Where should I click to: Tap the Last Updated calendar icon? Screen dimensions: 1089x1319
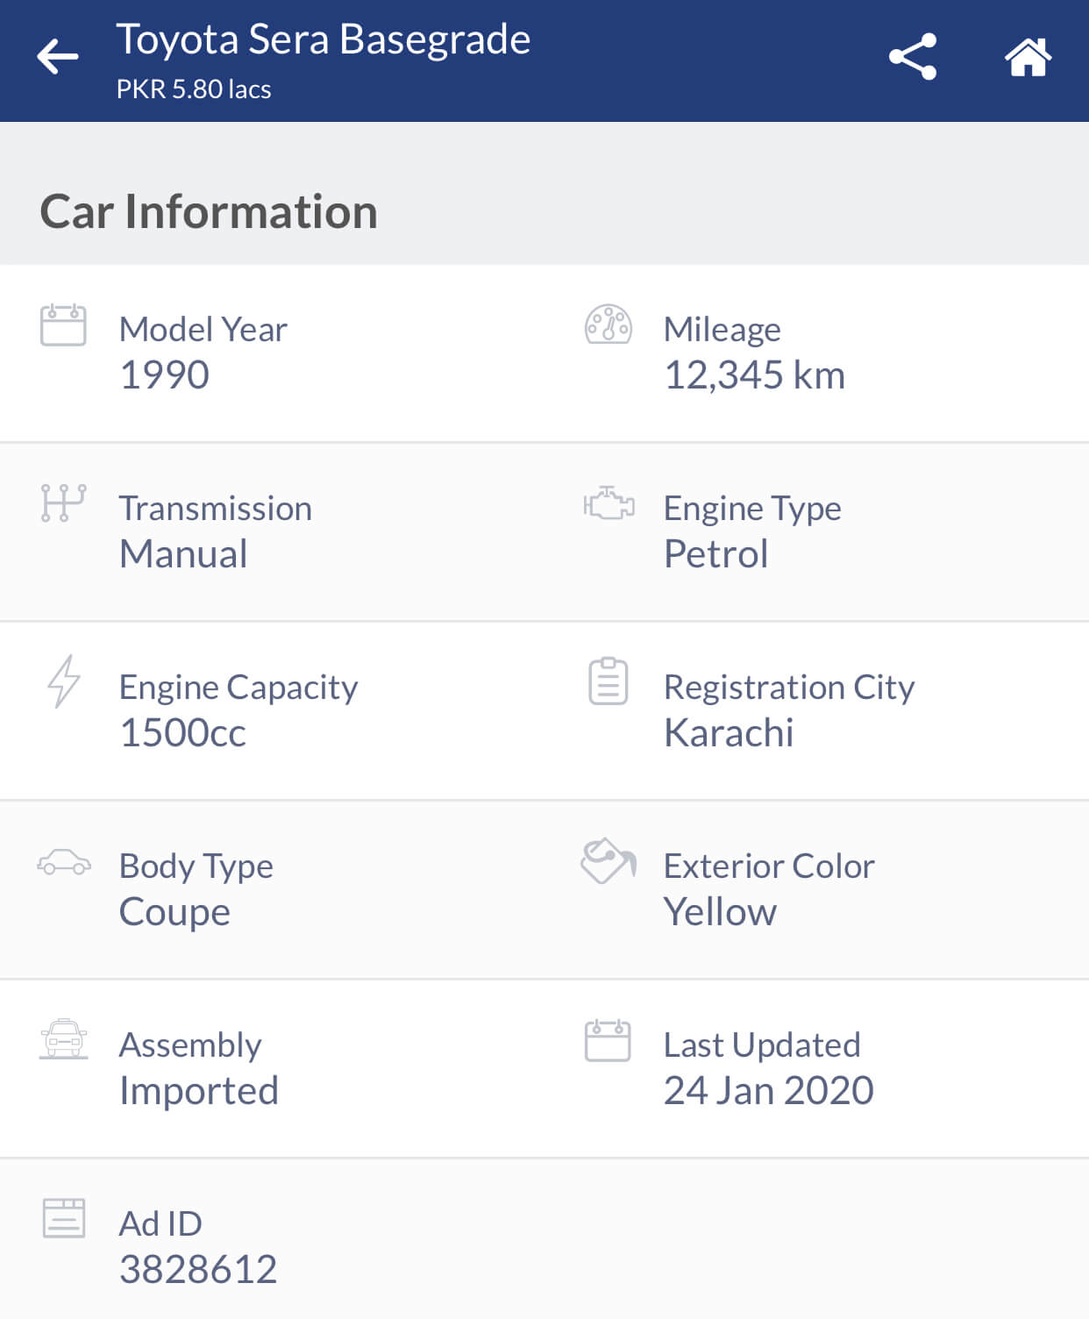pyautogui.click(x=608, y=1040)
